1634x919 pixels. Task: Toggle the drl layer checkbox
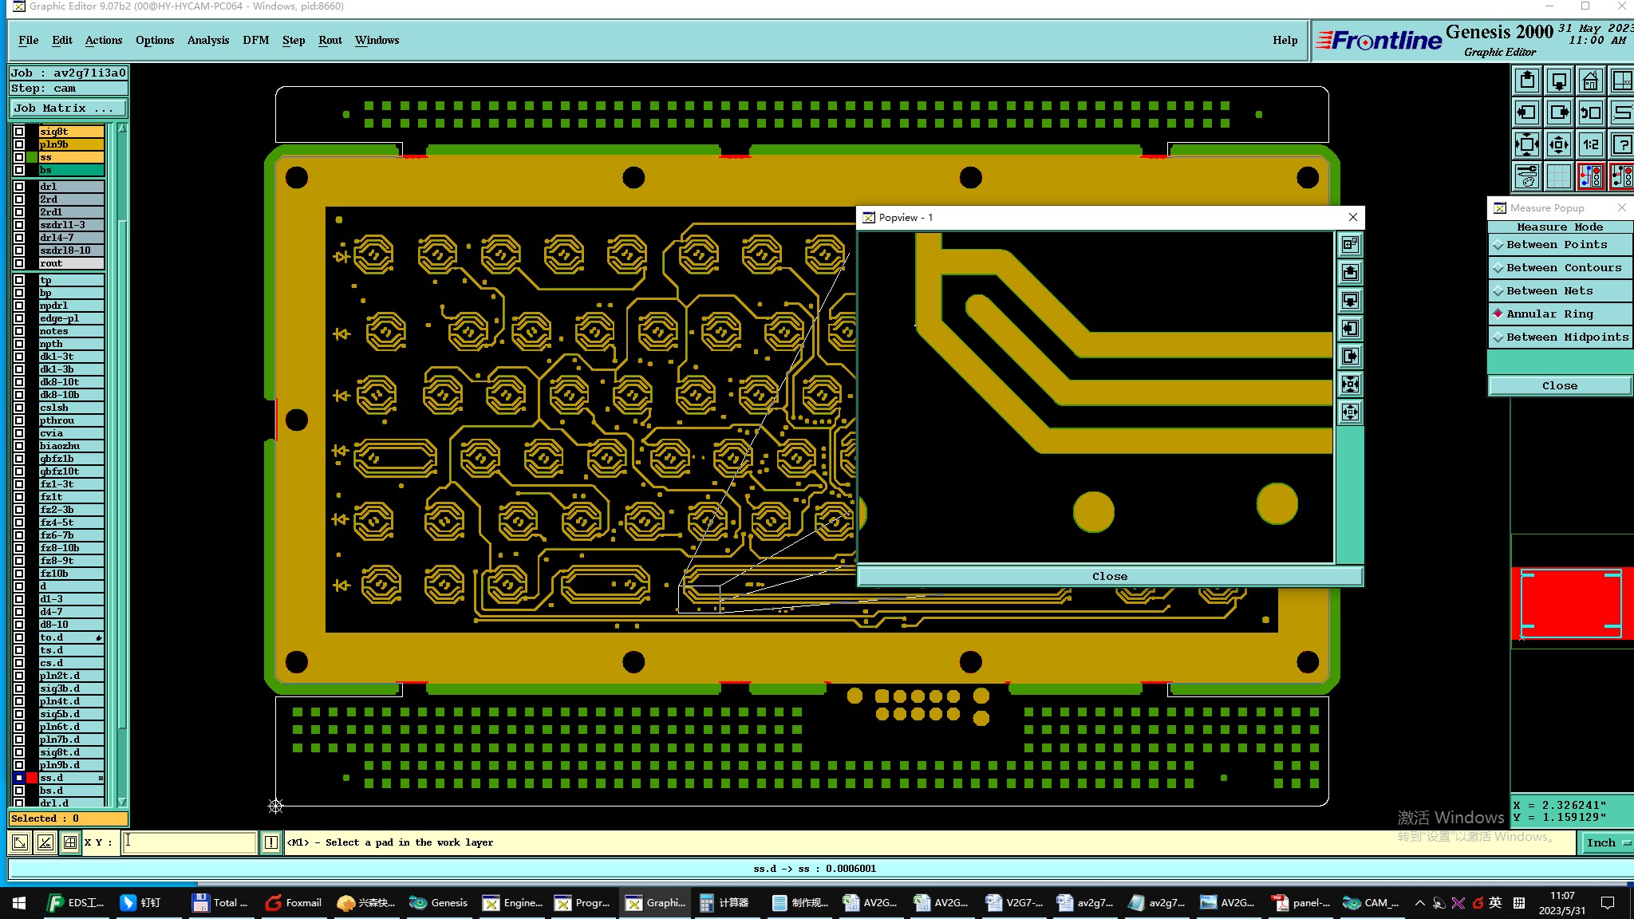[x=19, y=187]
